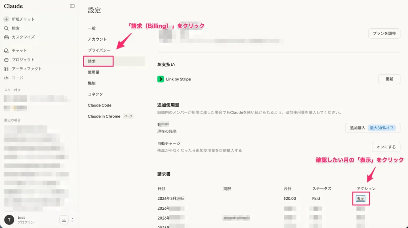Image resolution: width=408 pixels, height=228 pixels.
Task: Click the 請求書 section heading
Action: coord(164,174)
